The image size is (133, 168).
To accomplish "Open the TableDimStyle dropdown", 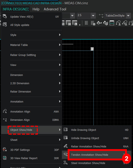I will [x=128, y=16].
